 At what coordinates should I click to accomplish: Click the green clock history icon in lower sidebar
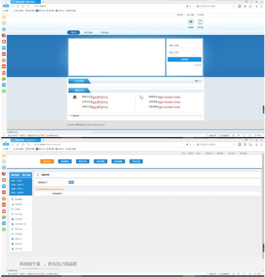tap(4, 162)
